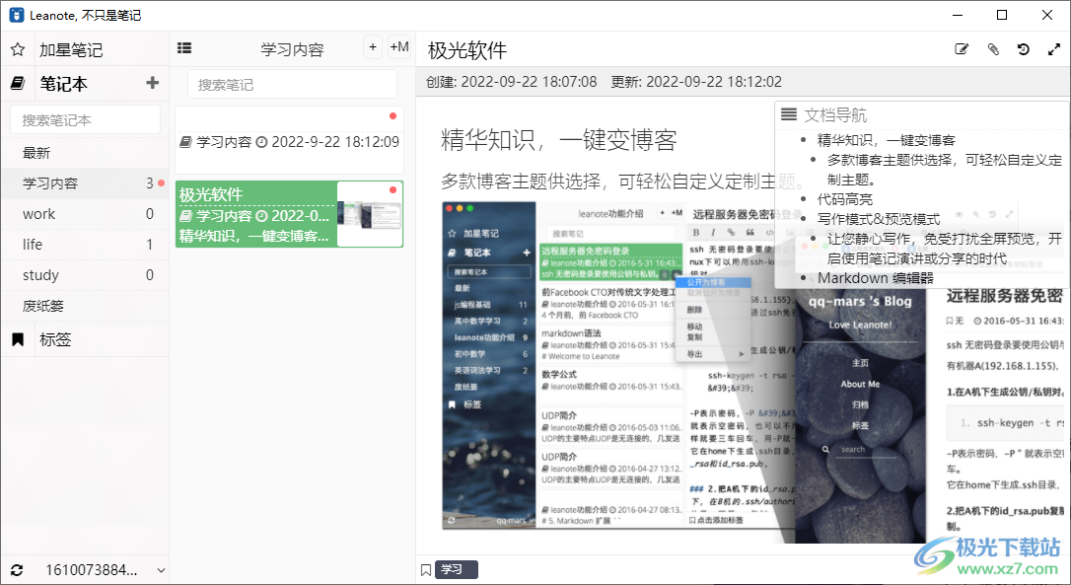Expand the account dropdown 1610073884...
1071x585 pixels.
tap(161, 570)
